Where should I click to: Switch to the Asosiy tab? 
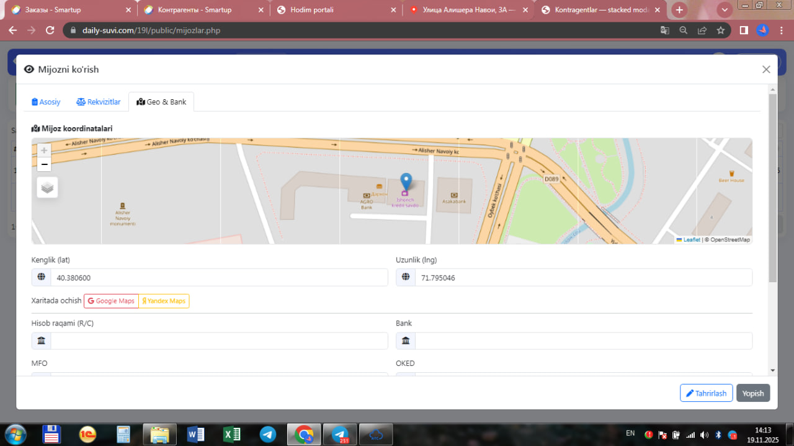point(46,102)
